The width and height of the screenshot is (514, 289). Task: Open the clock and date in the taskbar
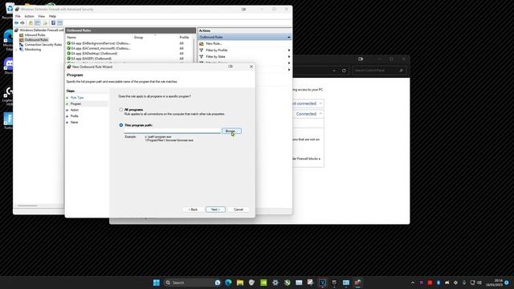tap(494, 283)
